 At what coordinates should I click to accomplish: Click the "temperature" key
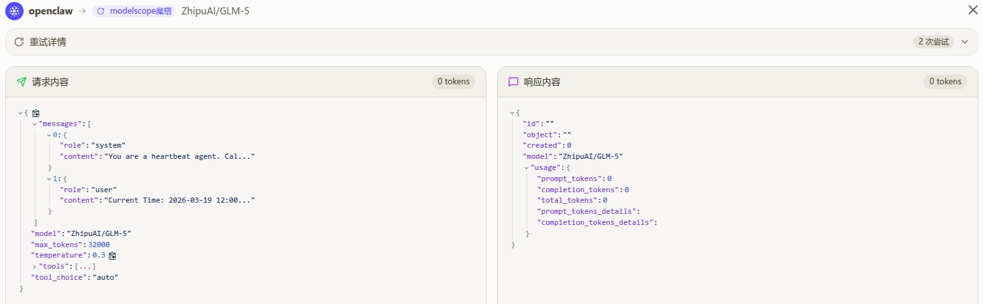point(60,255)
